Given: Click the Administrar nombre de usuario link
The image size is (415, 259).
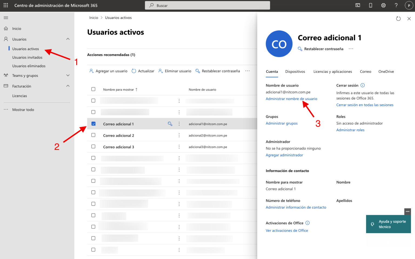Looking at the screenshot, I should tap(292, 99).
